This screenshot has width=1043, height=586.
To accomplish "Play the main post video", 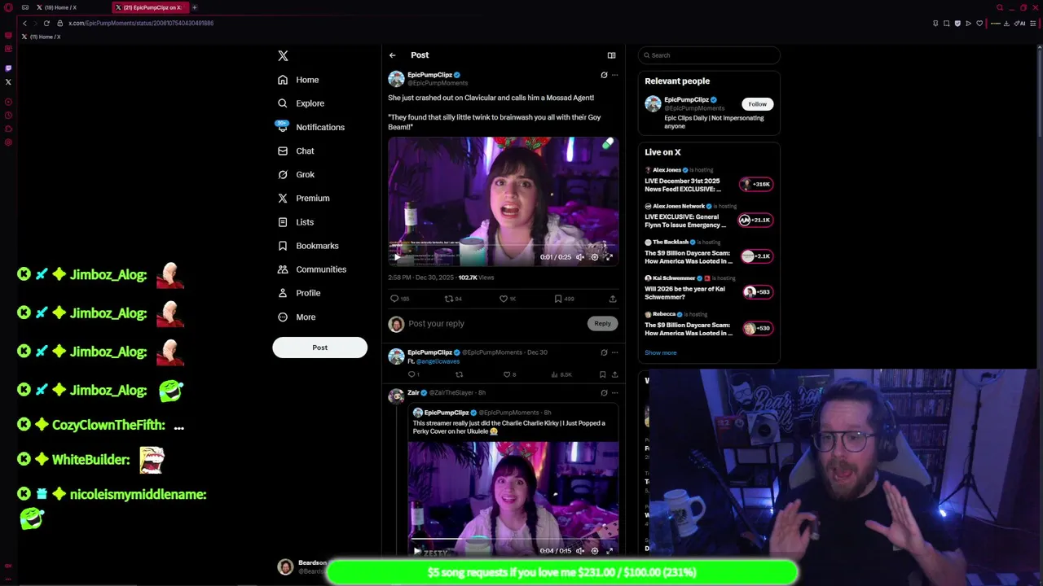I will 397,257.
